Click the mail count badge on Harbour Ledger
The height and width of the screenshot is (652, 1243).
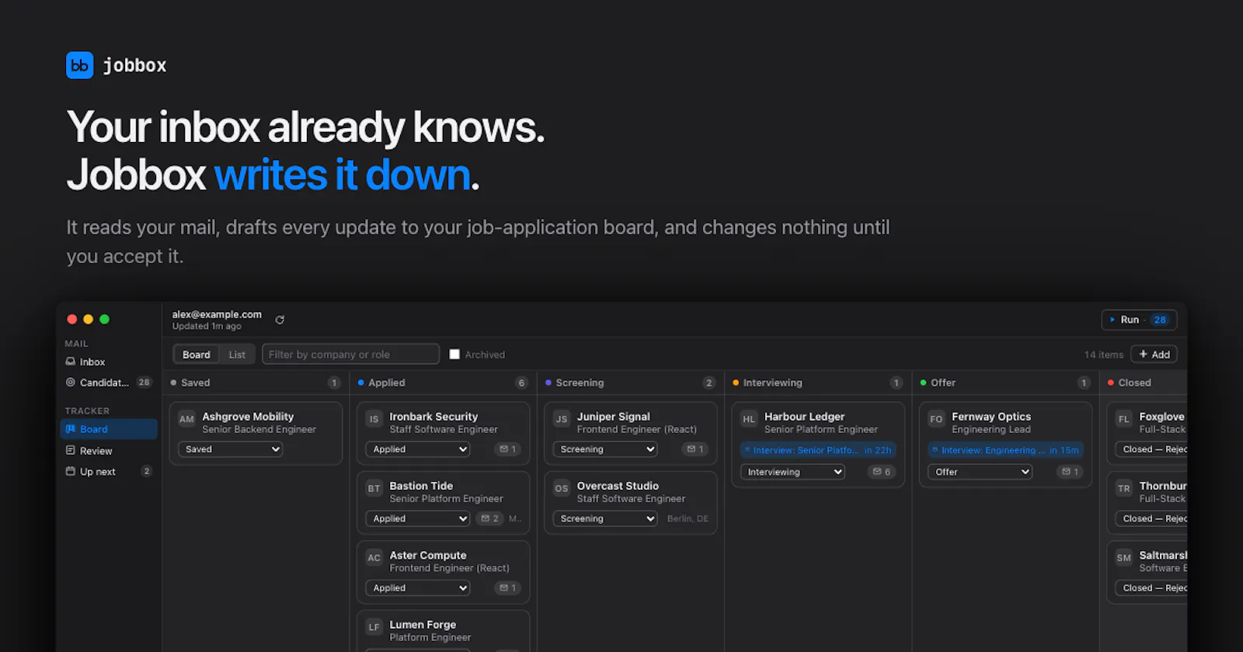882,472
